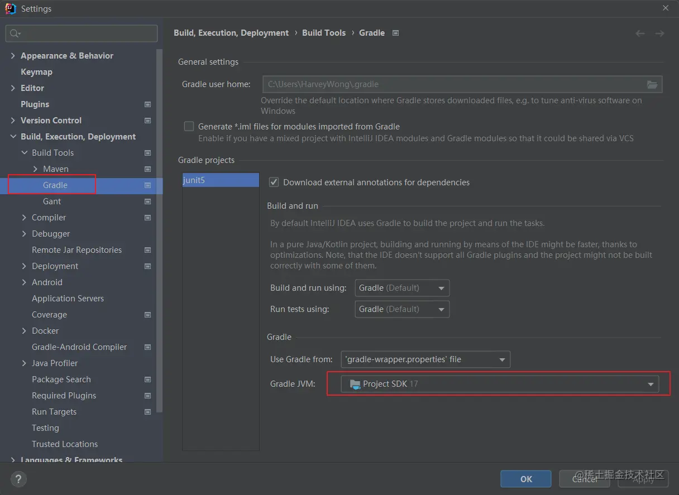Click project-level icon on Remote Jar Repositories row

(148, 250)
